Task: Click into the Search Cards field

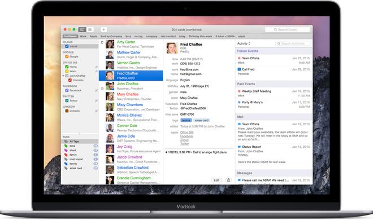Action: pyautogui.click(x=288, y=30)
